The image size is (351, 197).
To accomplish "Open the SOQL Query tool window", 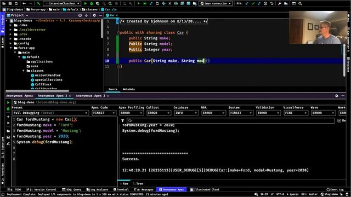I will 72,190.
